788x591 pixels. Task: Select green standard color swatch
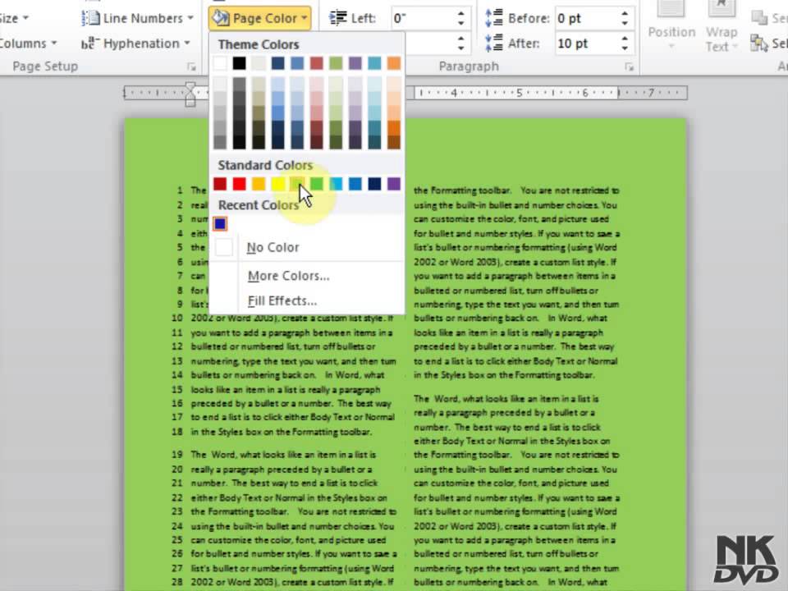tap(317, 184)
